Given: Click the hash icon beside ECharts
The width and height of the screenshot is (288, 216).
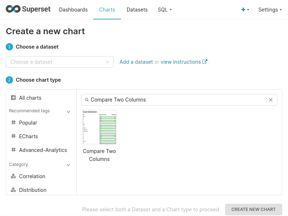Looking at the screenshot, I should [x=13, y=136].
